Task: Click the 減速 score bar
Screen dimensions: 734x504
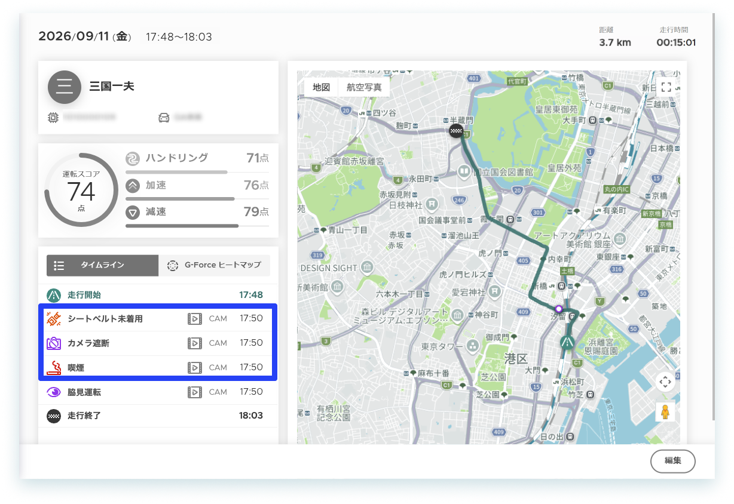Action: (x=197, y=226)
